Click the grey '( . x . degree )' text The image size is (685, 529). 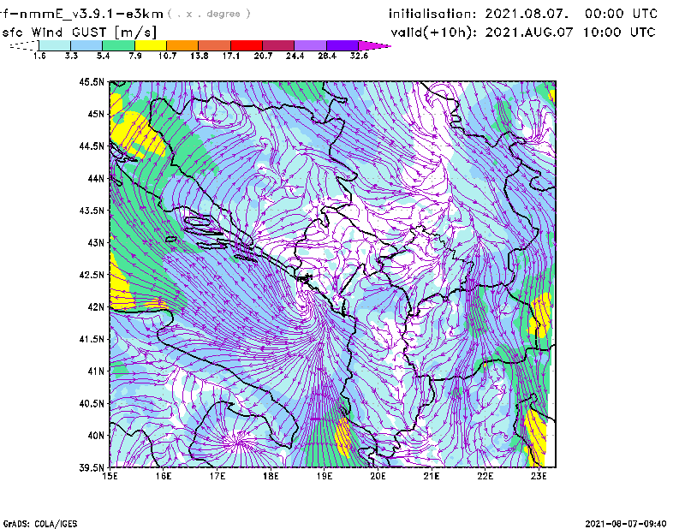point(210,14)
